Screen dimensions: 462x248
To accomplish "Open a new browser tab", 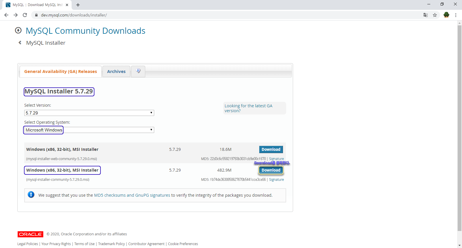I will (x=78, y=5).
